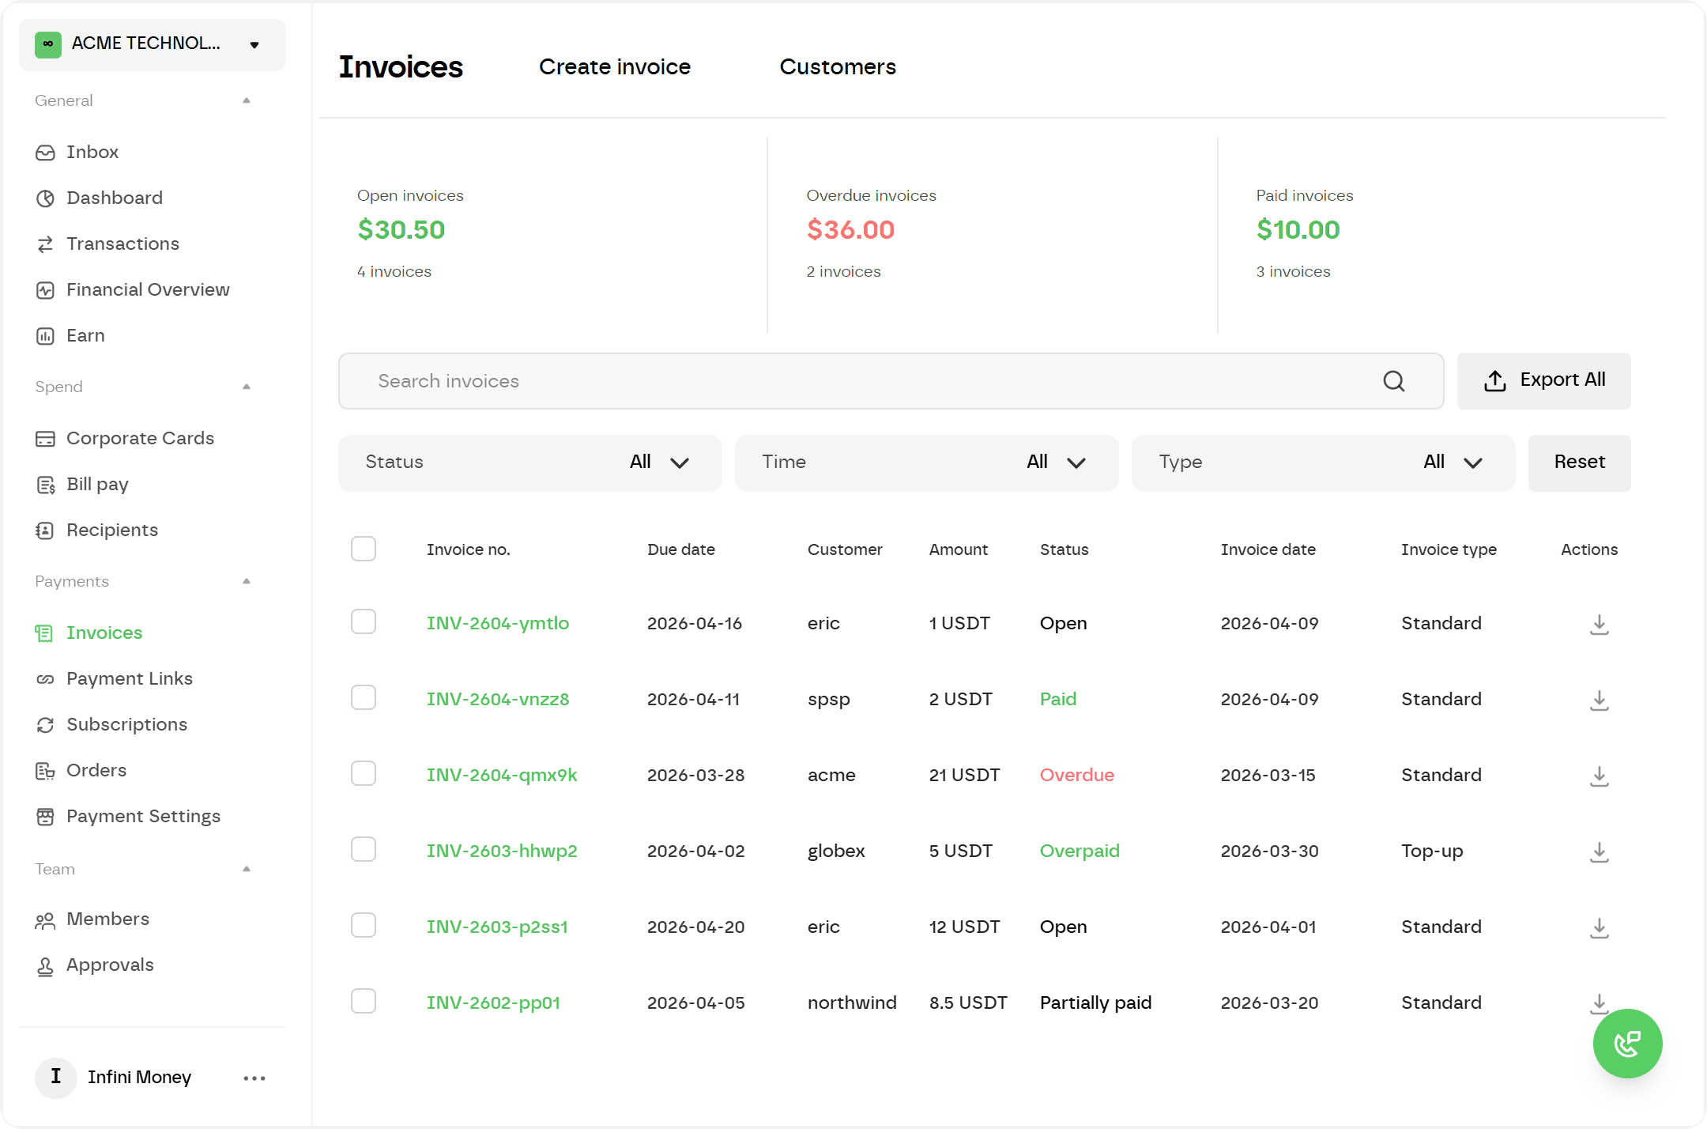Open the Earn icon in sidebar
The image size is (1707, 1129).
coord(45,336)
